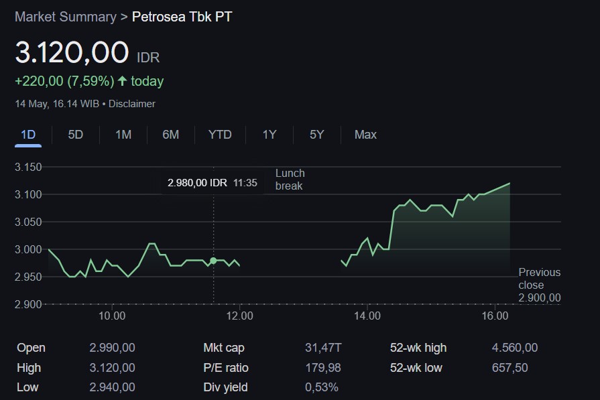Click the chart line's final peak point

click(509, 183)
